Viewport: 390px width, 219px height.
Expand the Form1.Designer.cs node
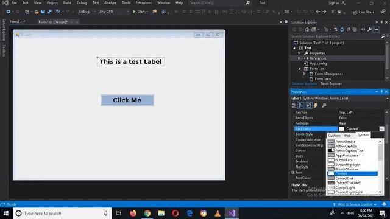(x=304, y=74)
